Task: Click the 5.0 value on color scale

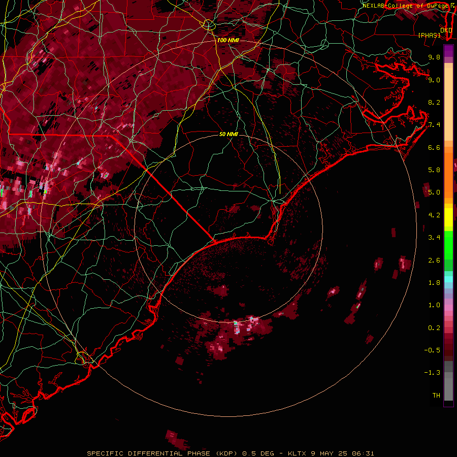Action: tap(434, 192)
